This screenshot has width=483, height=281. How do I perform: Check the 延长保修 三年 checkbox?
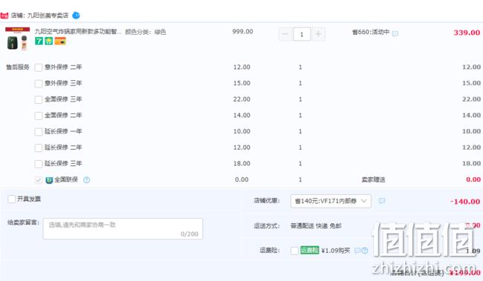39,164
